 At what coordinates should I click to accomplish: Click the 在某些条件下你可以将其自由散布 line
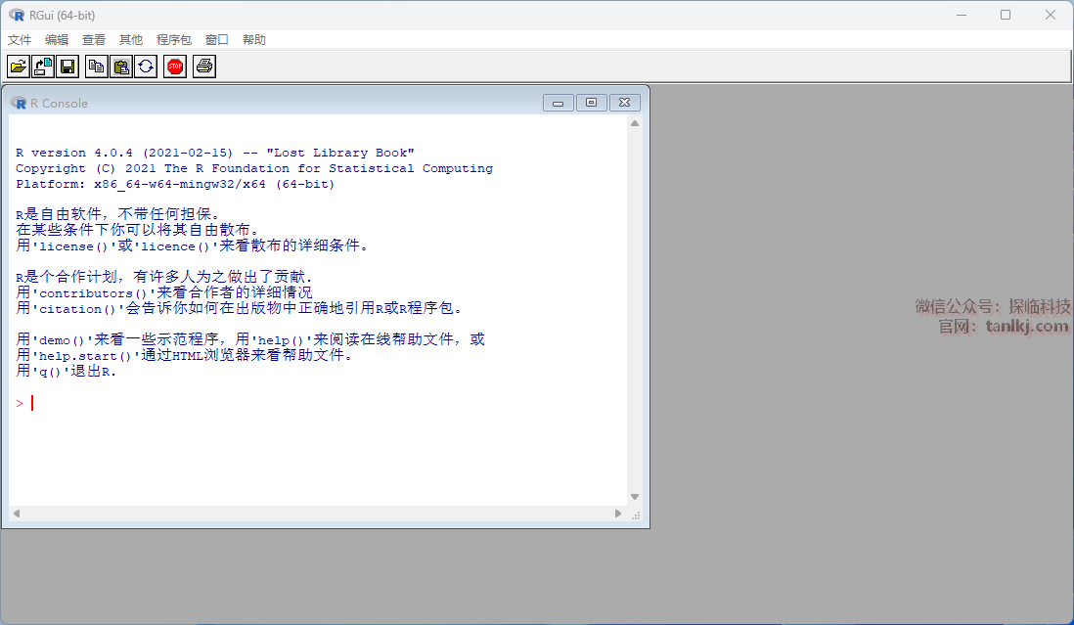point(138,230)
